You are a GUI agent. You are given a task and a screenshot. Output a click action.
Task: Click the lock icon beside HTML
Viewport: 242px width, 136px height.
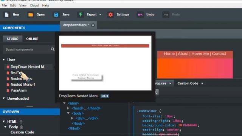[21, 122]
